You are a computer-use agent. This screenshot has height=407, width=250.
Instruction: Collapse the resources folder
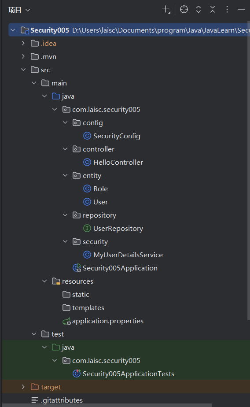pyautogui.click(x=44, y=281)
